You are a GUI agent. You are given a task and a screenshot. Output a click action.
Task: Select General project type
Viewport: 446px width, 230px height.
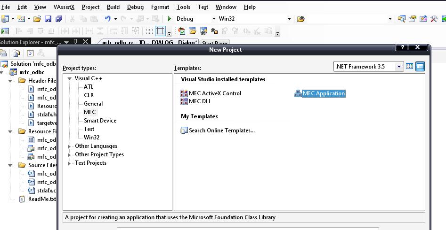tap(93, 104)
